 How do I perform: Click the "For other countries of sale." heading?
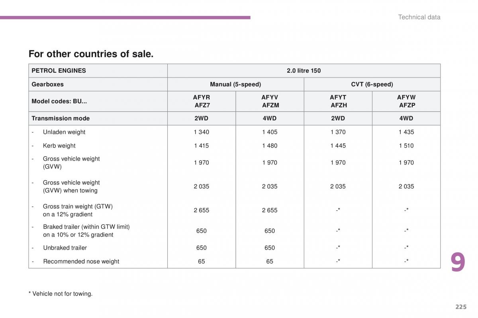[x=91, y=54]
